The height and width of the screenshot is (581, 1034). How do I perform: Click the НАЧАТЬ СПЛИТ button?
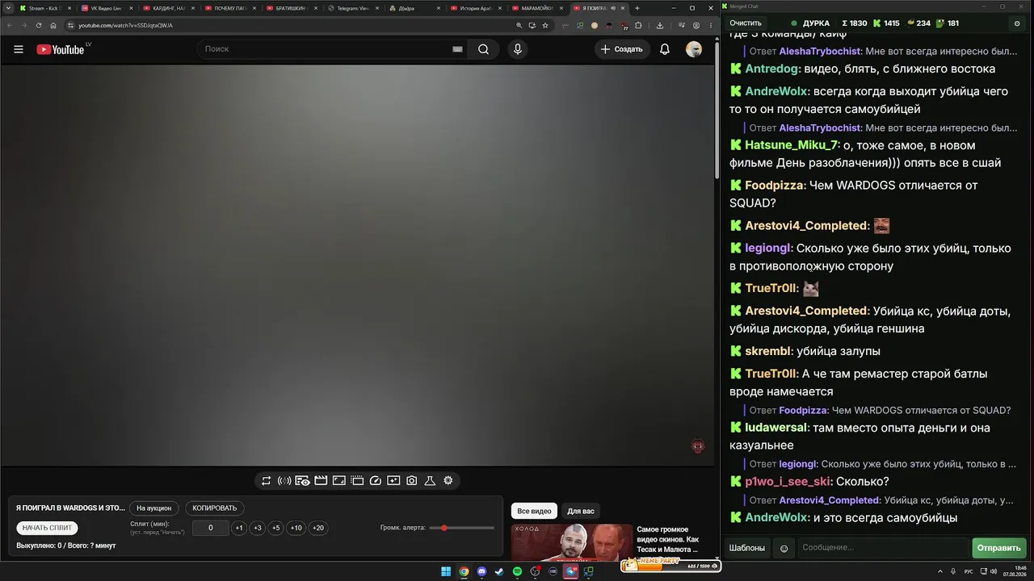tap(48, 528)
